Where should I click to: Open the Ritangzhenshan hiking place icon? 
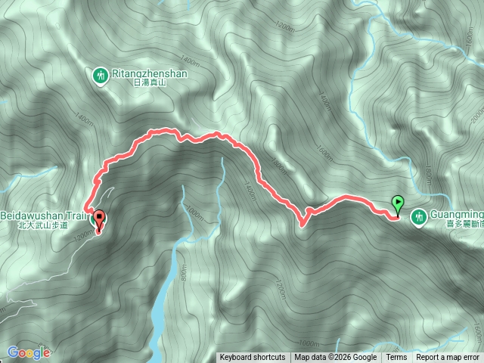[x=101, y=76]
